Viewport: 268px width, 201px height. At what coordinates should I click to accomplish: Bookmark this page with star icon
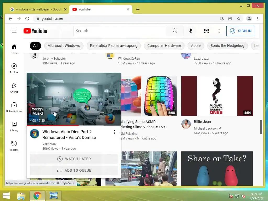click(239, 19)
